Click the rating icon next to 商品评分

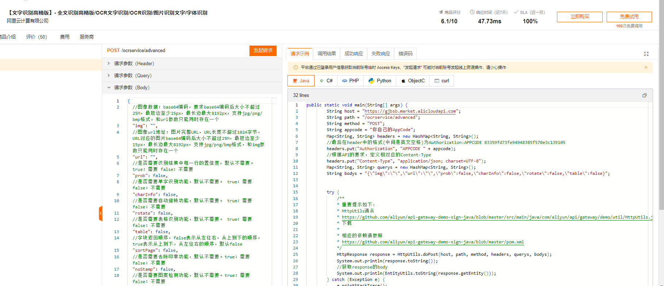(441, 12)
